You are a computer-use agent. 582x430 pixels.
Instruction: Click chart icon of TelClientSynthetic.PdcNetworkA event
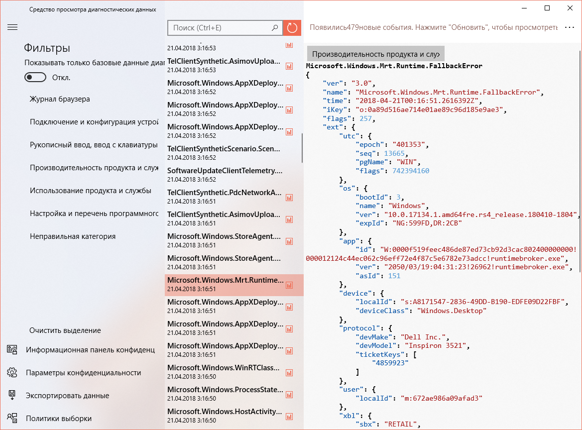289,198
